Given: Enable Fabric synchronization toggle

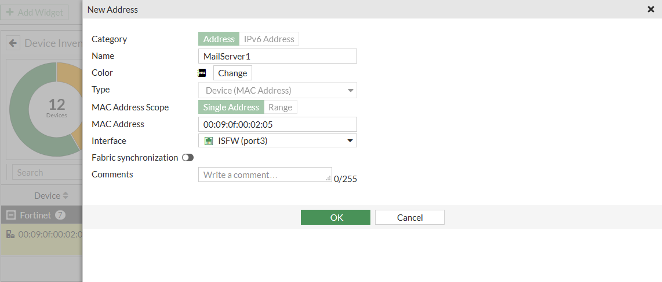Looking at the screenshot, I should pyautogui.click(x=187, y=158).
